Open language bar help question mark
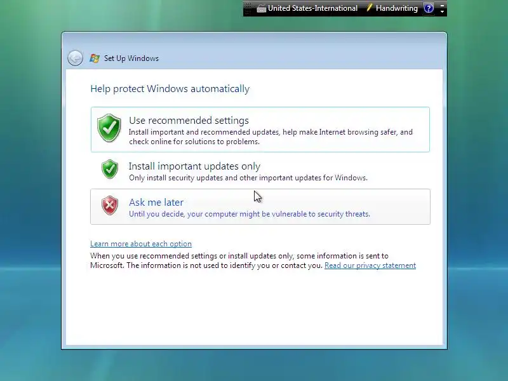The image size is (508, 381). tap(429, 8)
